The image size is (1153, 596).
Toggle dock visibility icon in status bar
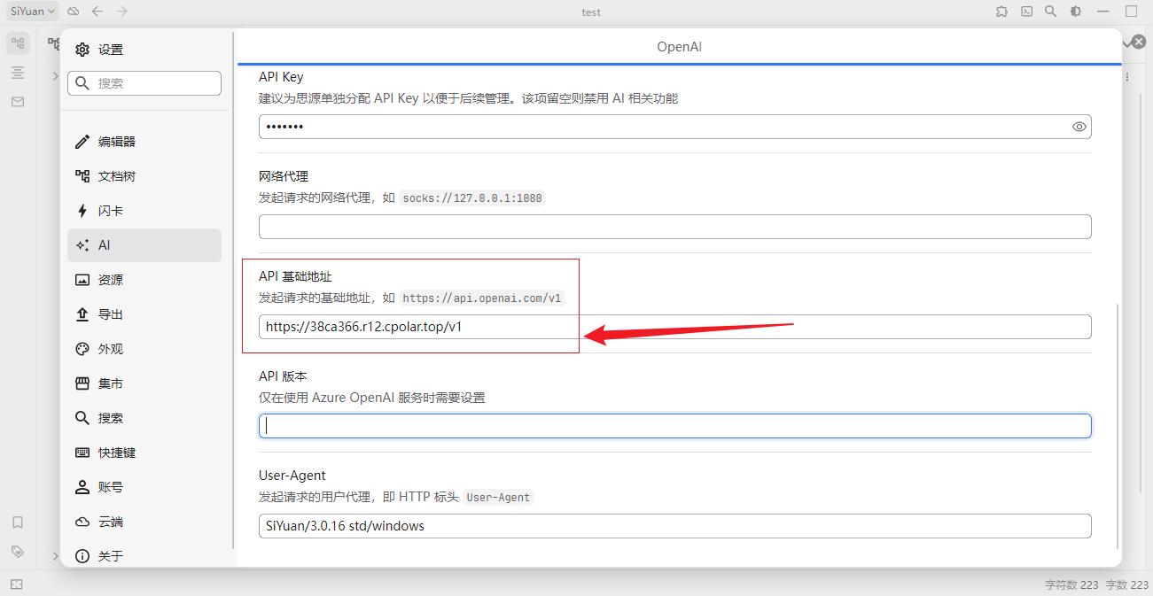click(x=17, y=584)
